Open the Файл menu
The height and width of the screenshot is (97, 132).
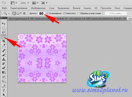pos(5,8)
